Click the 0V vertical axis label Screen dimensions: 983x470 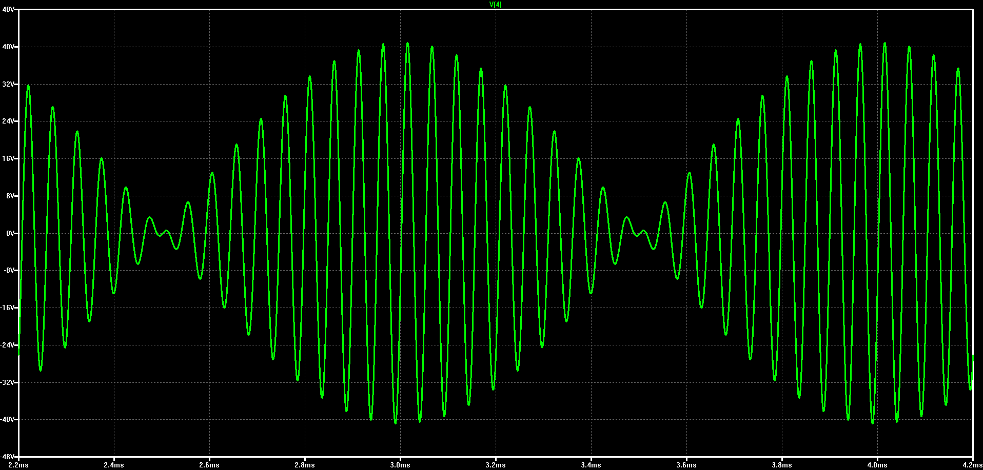10,233
